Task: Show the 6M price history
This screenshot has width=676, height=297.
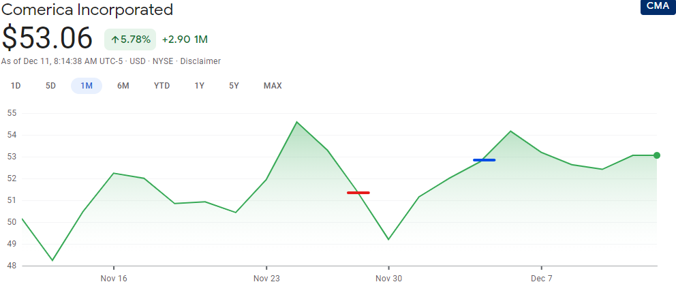Action: coord(123,86)
